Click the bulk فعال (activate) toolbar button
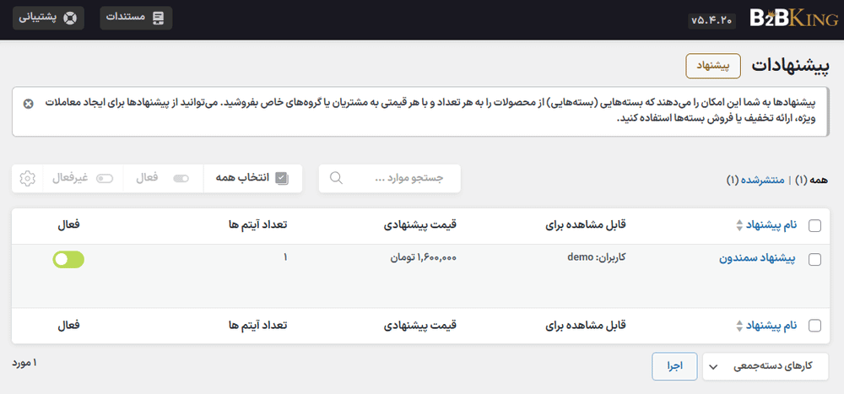844x394 pixels. pos(163,178)
